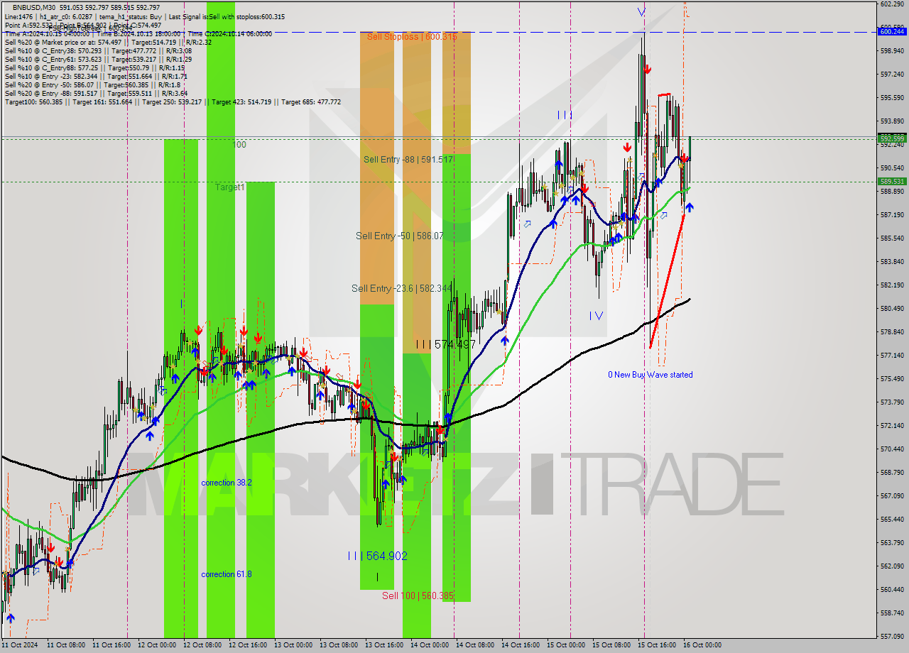Click the 'Sell Entry -23.6 | 582.344' label
The image size is (909, 653).
point(402,288)
